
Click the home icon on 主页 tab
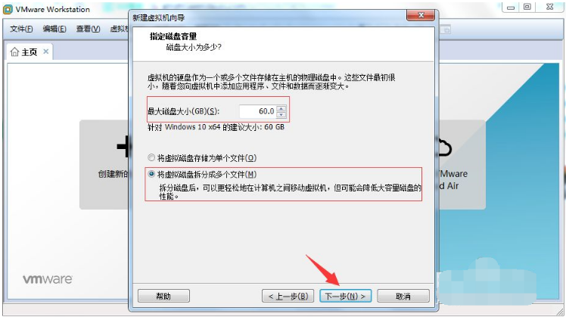14,52
